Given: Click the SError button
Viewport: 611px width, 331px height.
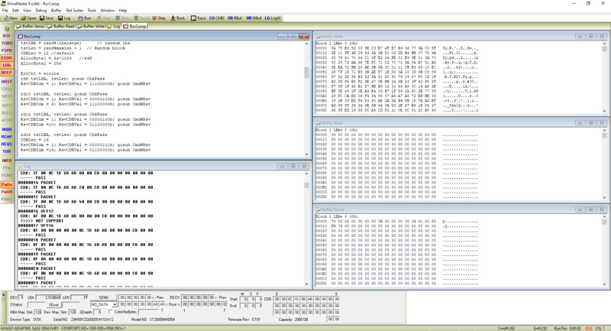Looking at the screenshot, I should coord(53,304).
